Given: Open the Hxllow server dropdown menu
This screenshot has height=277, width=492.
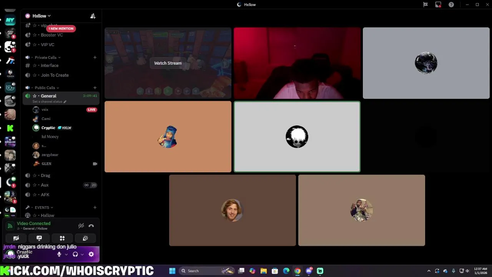Looking at the screenshot, I should pos(42,16).
